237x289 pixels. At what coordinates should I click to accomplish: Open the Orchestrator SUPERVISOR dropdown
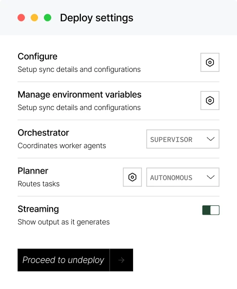183,139
